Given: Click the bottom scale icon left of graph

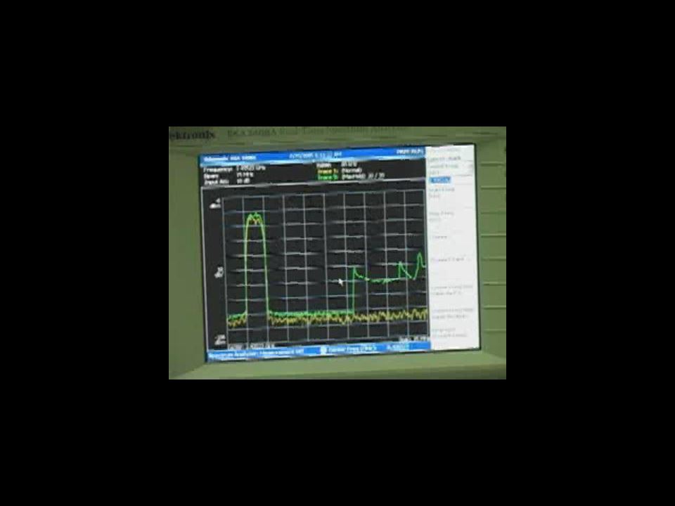Looking at the screenshot, I should tap(219, 339).
